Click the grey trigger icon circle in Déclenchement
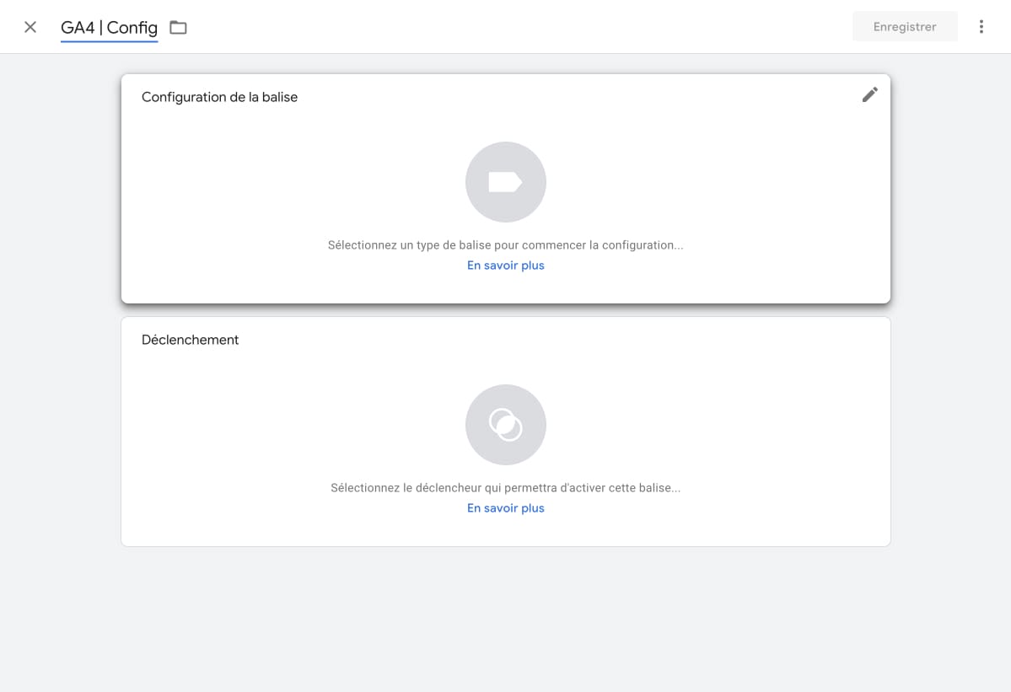This screenshot has width=1011, height=692. [506, 425]
